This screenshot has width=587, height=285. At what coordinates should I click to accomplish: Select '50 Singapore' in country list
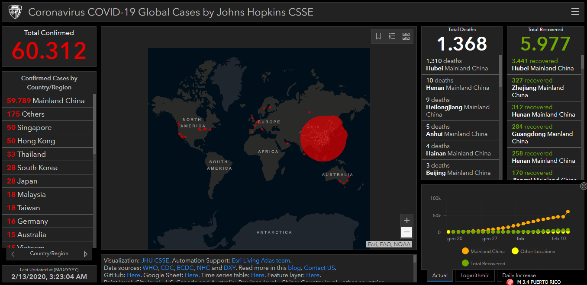(48, 128)
